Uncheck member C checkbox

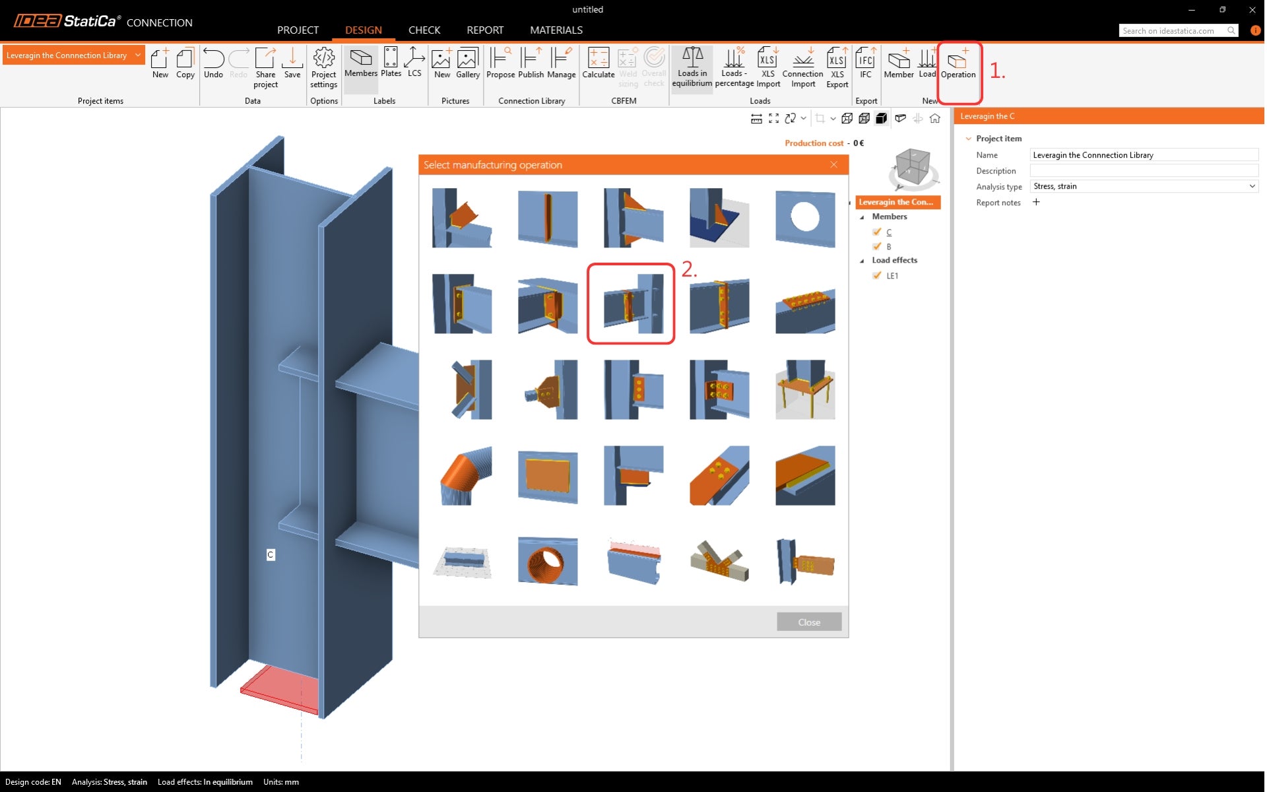click(x=876, y=232)
